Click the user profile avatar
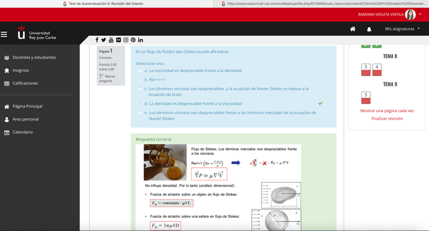 click(x=410, y=15)
